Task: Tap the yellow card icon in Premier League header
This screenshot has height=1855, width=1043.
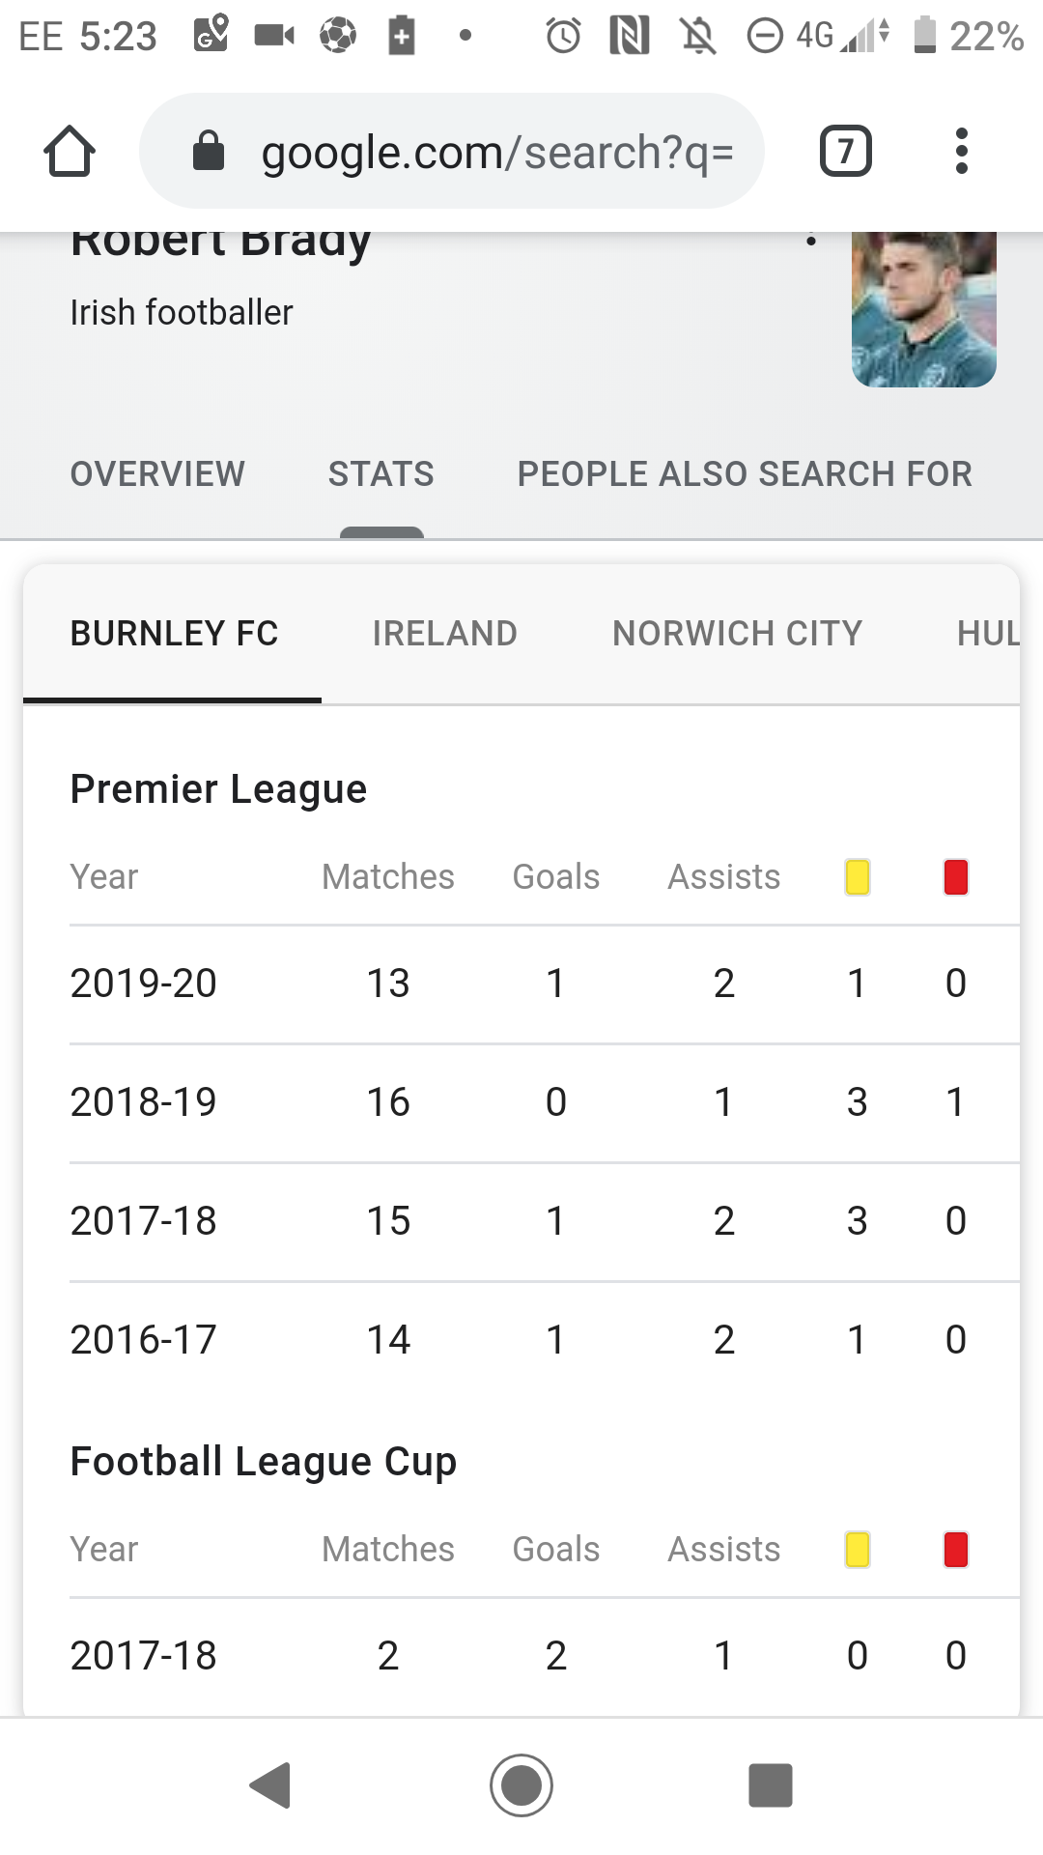Action: click(x=858, y=877)
